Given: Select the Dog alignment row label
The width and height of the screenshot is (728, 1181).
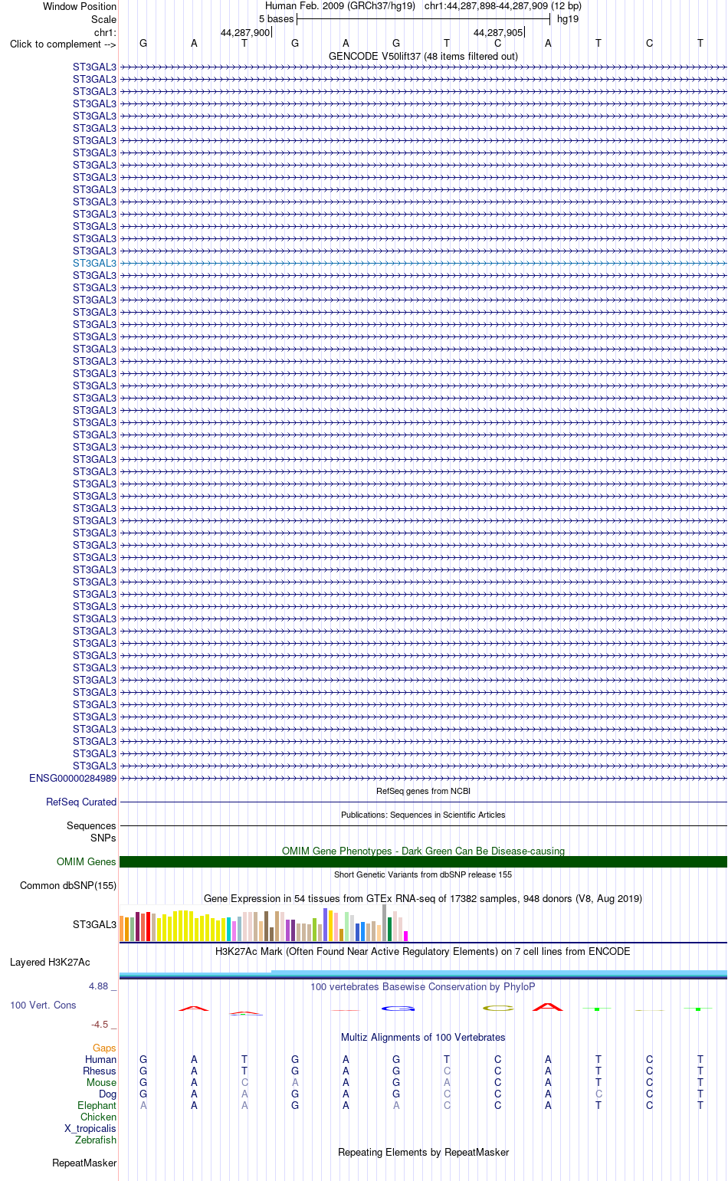Looking at the screenshot, I should 107,1094.
